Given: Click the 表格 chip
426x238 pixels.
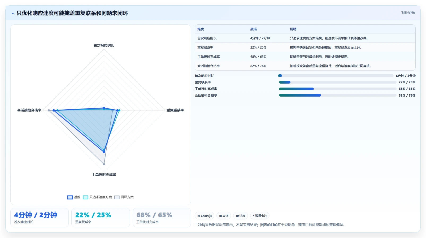Looking at the screenshot, I should pyautogui.click(x=224, y=216).
